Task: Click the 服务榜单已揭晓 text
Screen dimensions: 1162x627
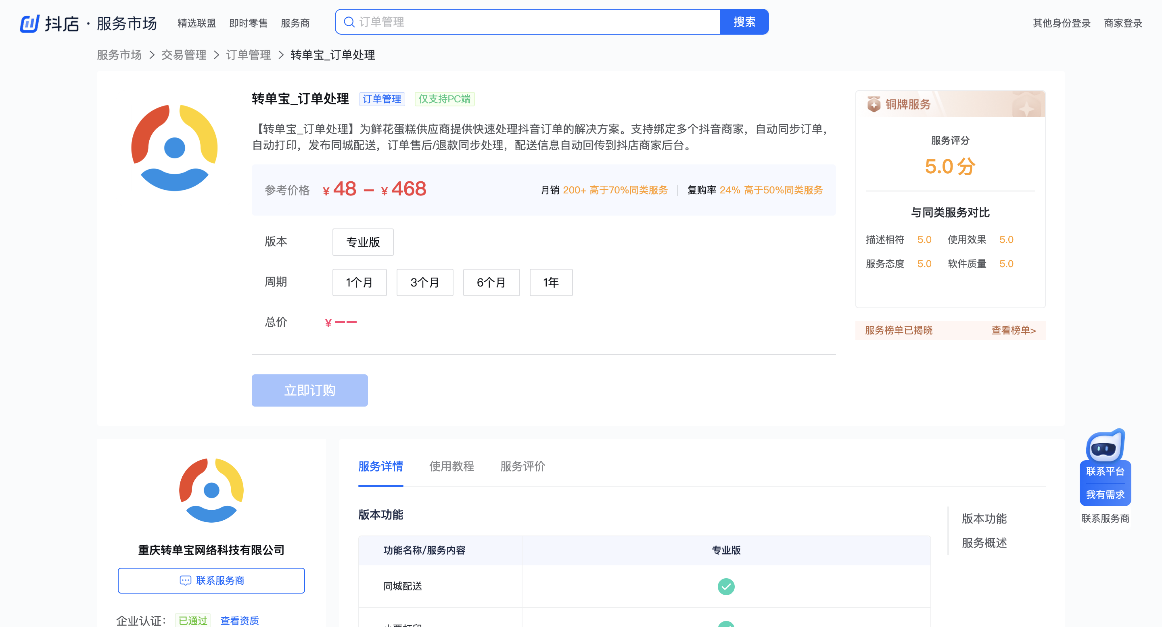Action: click(899, 330)
